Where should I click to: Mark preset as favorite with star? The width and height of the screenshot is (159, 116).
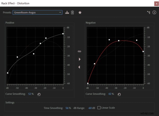tap(80, 12)
